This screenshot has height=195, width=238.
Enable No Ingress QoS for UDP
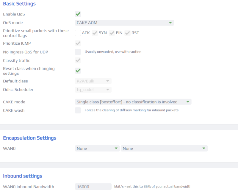coord(78,52)
